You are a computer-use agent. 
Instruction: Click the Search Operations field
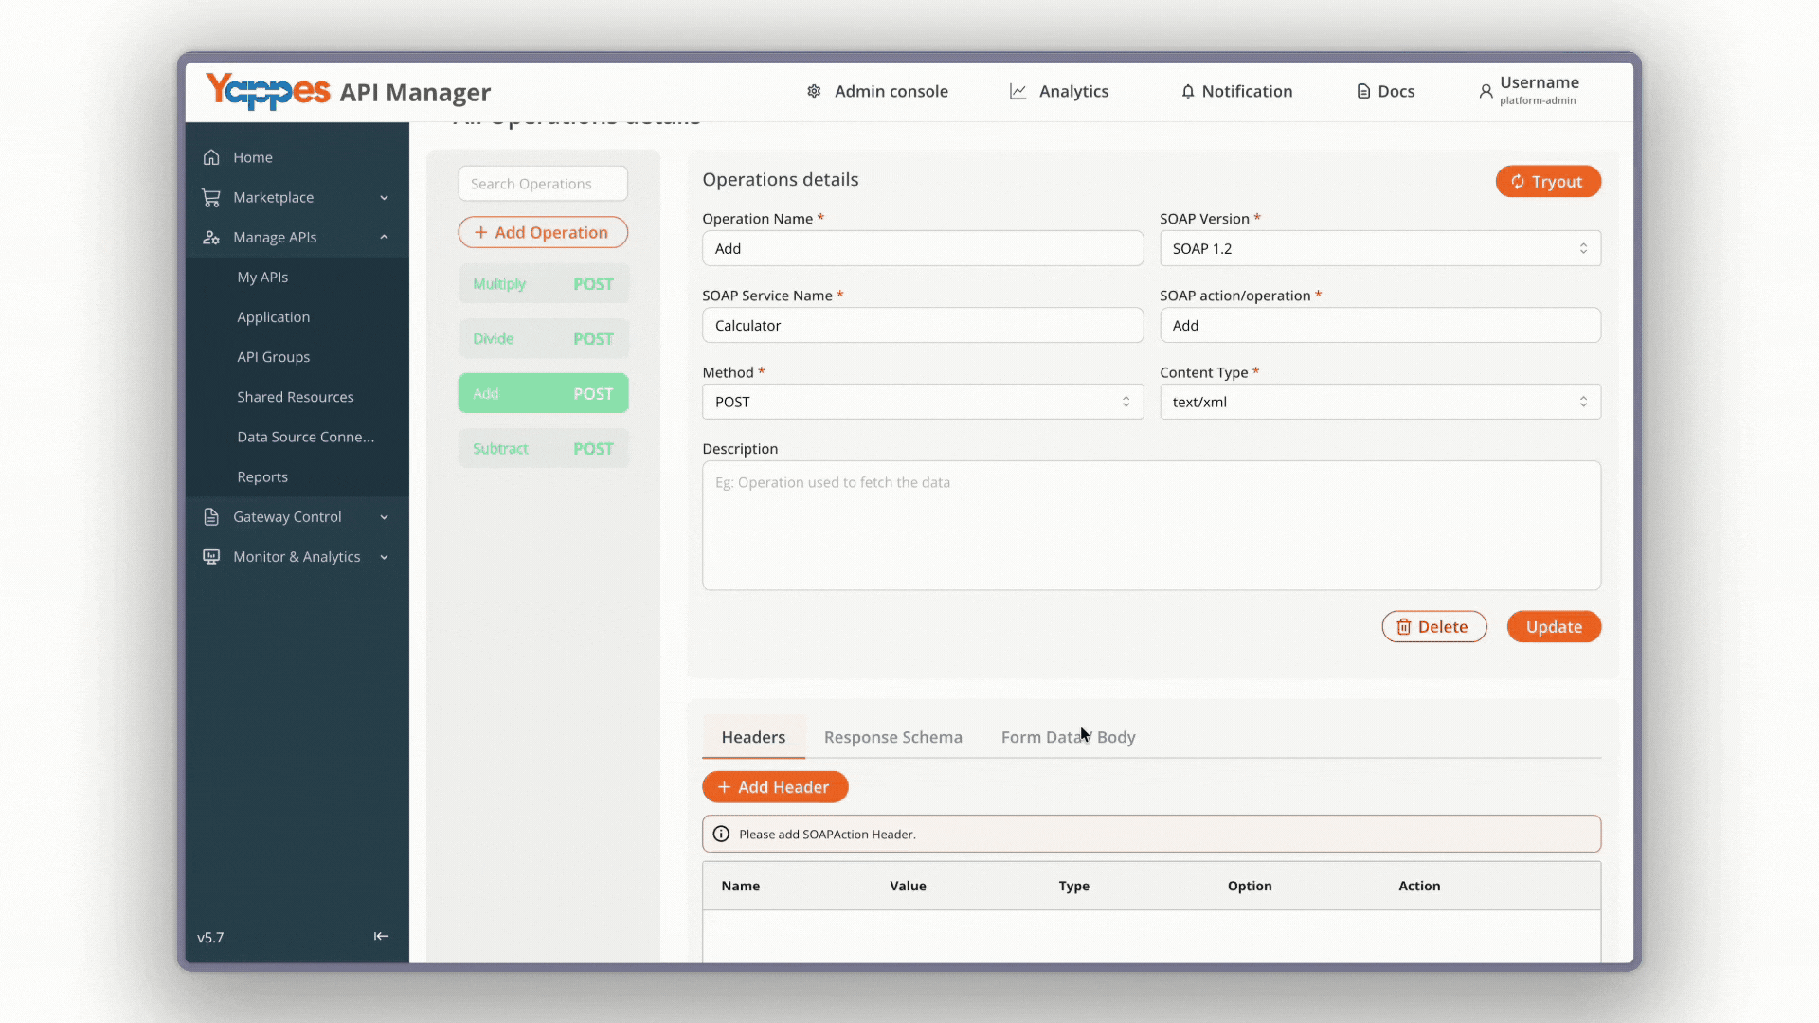pyautogui.click(x=543, y=184)
